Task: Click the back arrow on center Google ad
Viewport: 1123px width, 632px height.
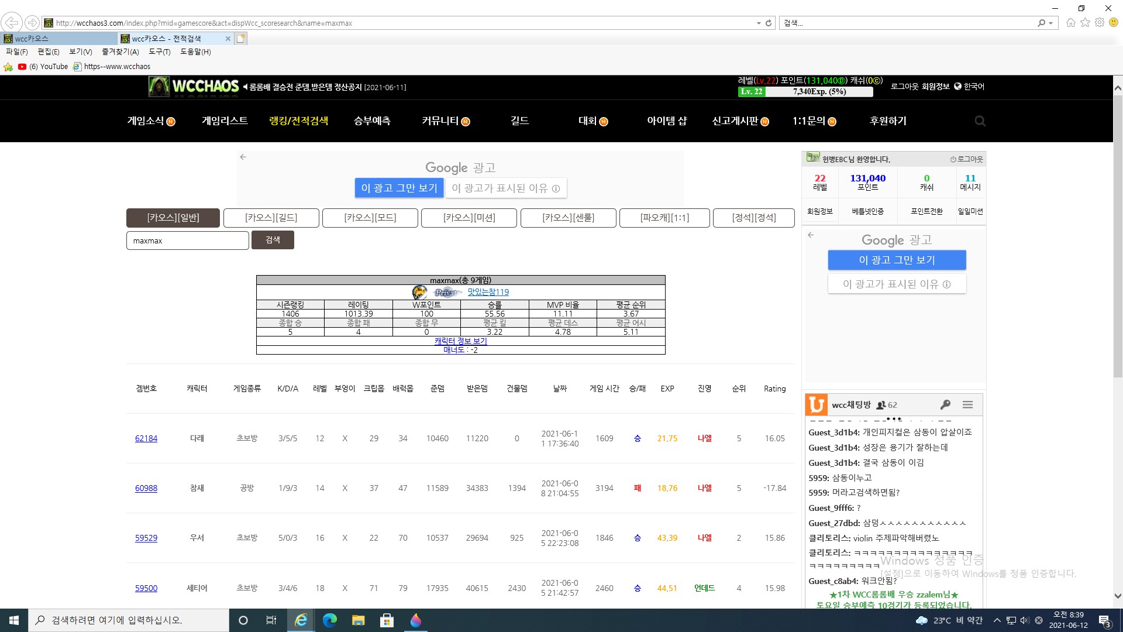Action: (243, 157)
